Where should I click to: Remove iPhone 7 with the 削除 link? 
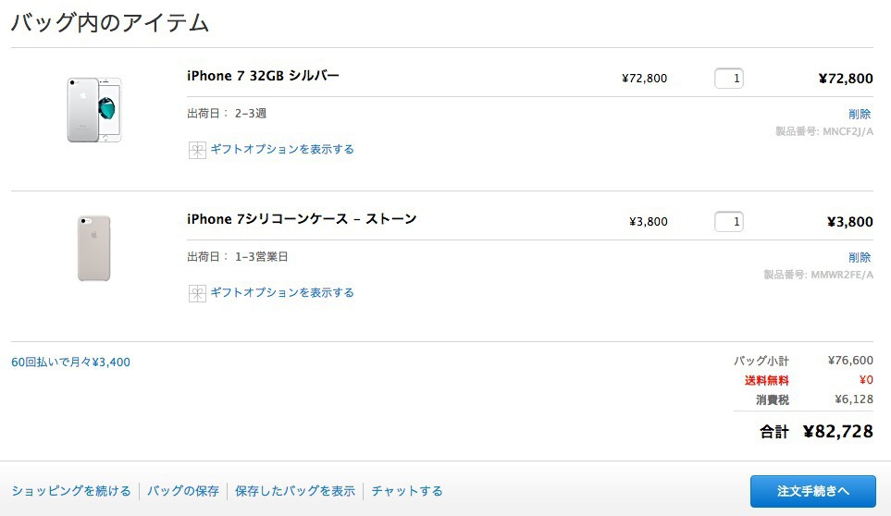pos(860,114)
